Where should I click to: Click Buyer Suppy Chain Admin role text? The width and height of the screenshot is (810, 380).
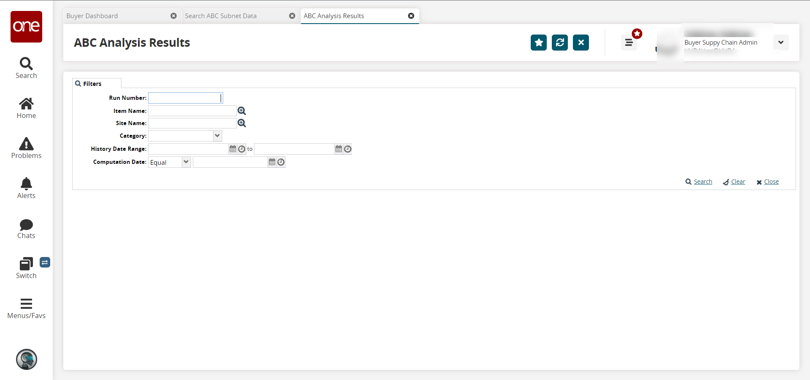click(721, 43)
